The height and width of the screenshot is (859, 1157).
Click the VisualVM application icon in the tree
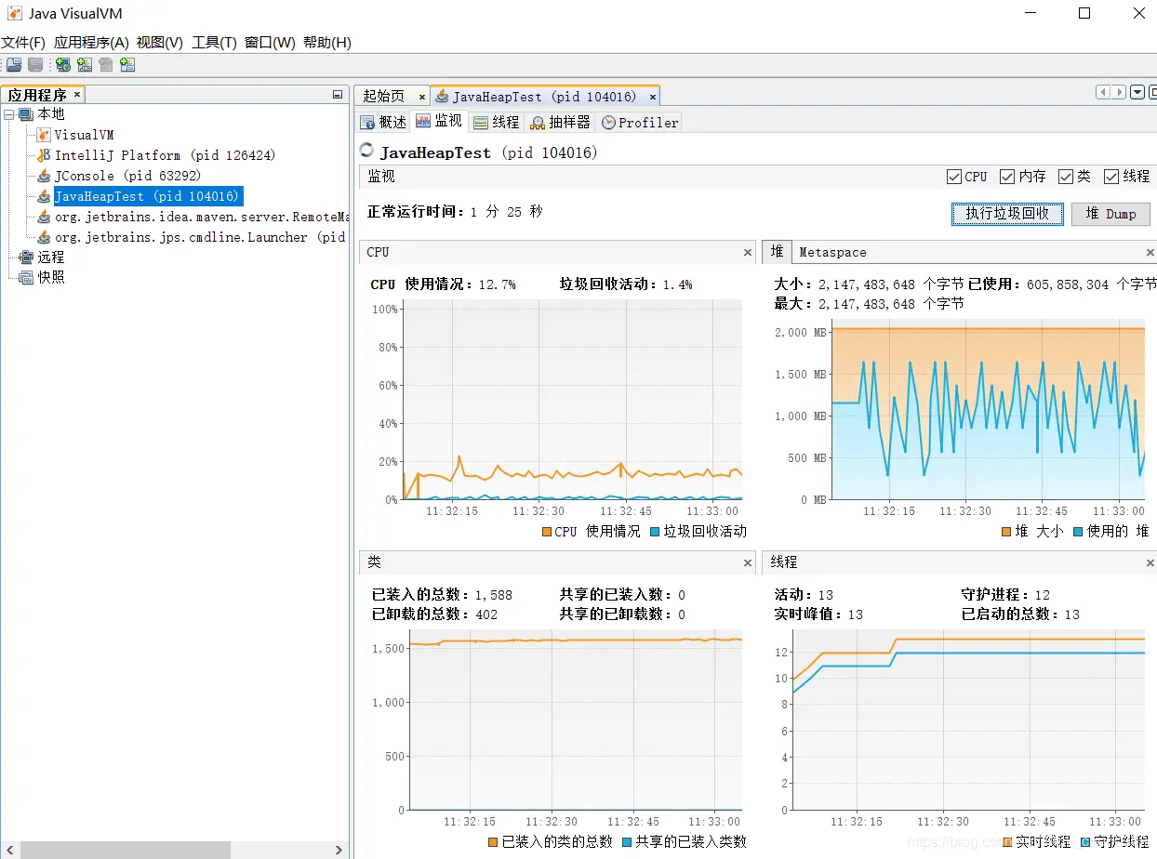point(44,135)
